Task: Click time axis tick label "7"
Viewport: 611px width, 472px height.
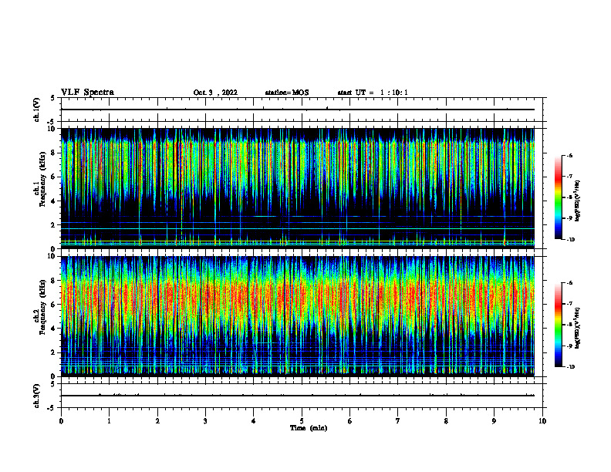Action: click(x=398, y=421)
